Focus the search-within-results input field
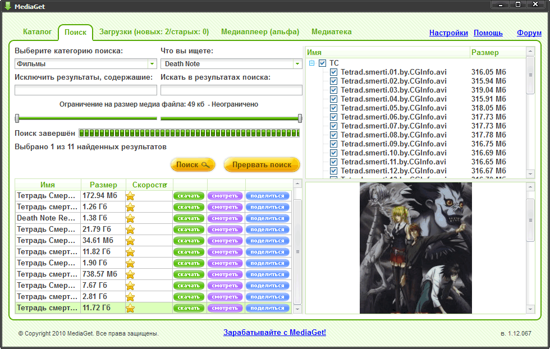 click(231, 90)
